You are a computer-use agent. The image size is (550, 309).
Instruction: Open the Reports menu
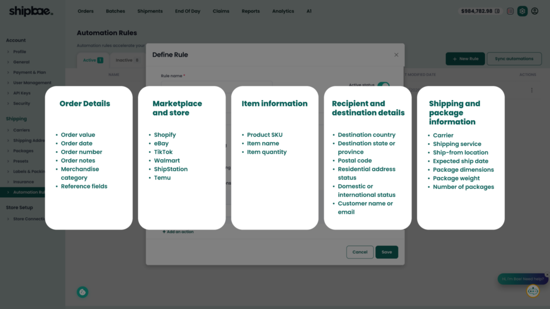point(251,11)
